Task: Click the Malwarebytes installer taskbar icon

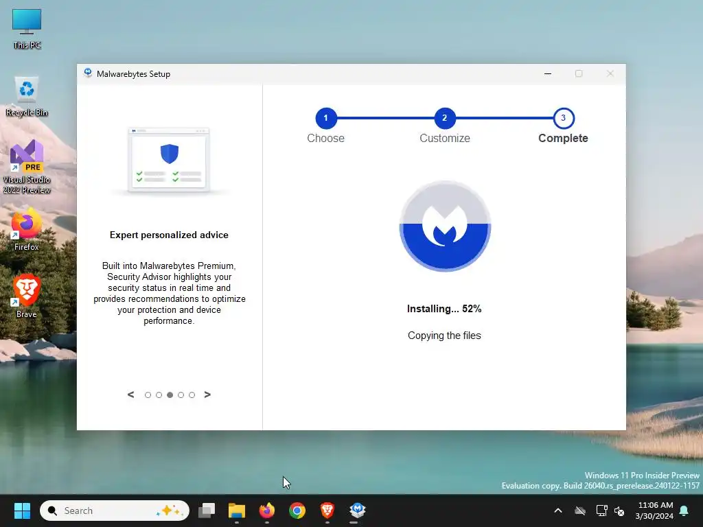Action: pyautogui.click(x=357, y=511)
